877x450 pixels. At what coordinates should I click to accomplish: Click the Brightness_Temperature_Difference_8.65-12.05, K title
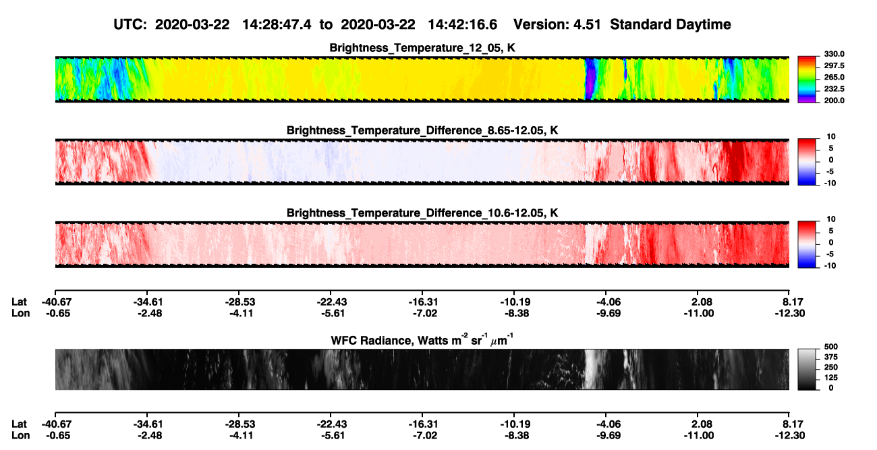[422, 130]
